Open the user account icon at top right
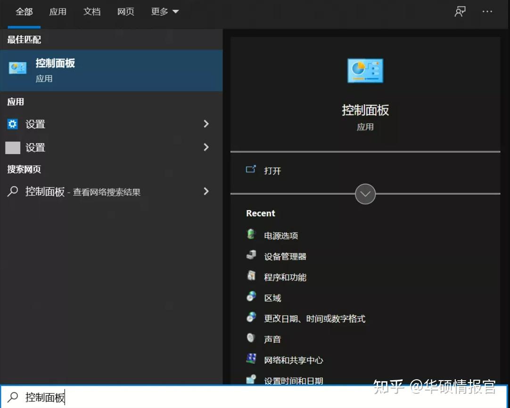Screen dimensions: 510x408 (x=460, y=11)
